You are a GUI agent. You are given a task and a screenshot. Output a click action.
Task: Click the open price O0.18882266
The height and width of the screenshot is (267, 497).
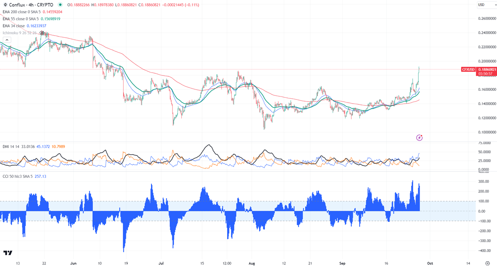click(x=79, y=5)
